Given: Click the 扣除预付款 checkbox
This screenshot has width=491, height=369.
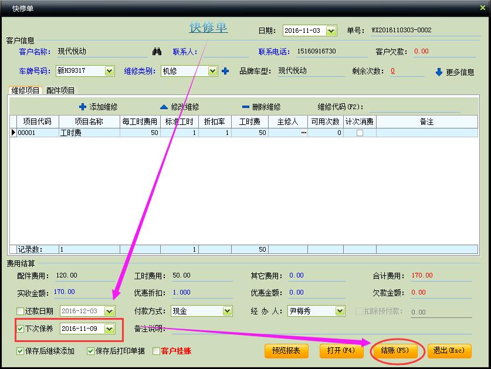Looking at the screenshot, I should click(359, 311).
